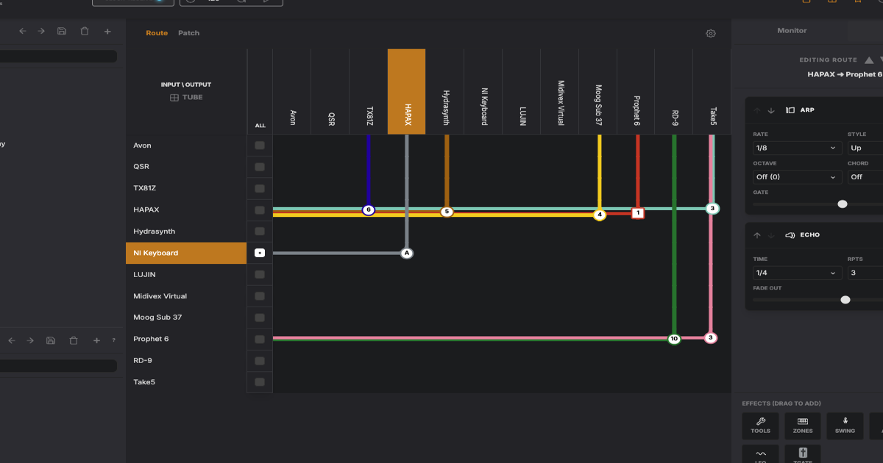Toggle the ALL checkbox for TX81Z input
This screenshot has height=463, width=883.
point(260,188)
